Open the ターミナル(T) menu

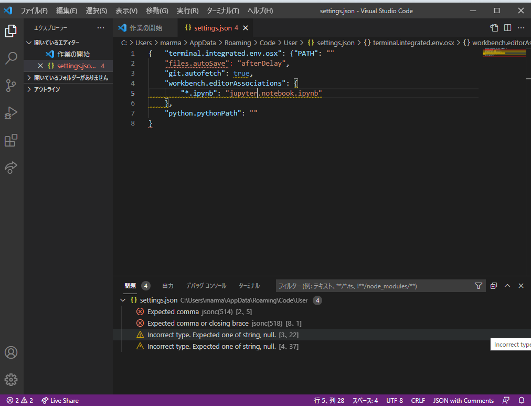(x=223, y=11)
